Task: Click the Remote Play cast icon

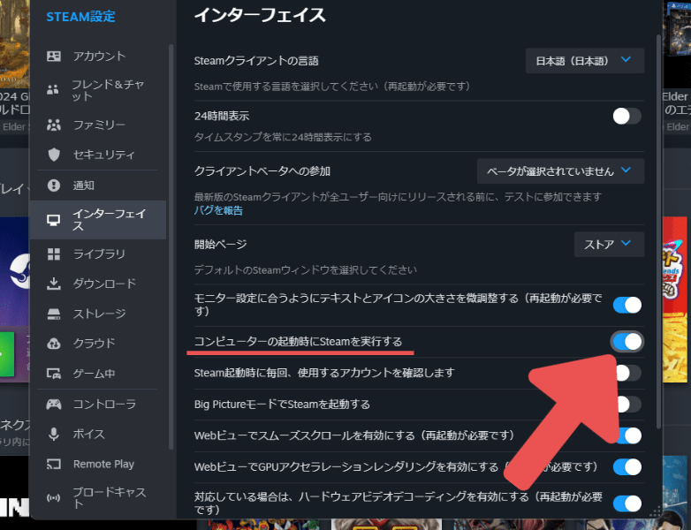Action: point(54,464)
